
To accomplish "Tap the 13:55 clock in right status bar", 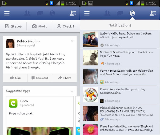I will click(151, 3).
